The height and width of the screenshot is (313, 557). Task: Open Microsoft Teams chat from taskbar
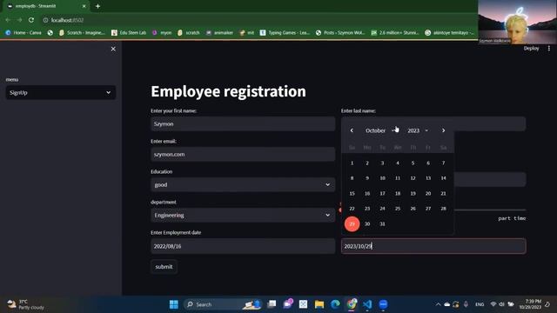click(x=288, y=304)
